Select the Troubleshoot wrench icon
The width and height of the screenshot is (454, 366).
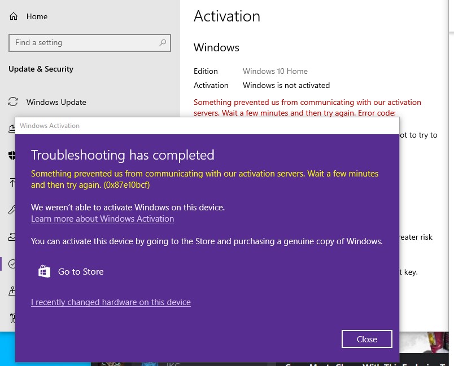click(x=12, y=210)
